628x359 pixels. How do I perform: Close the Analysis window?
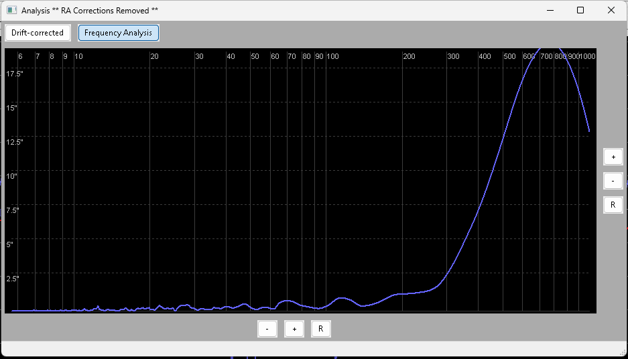(611, 11)
